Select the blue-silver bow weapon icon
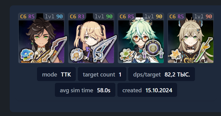221x116 pixels. (x=104, y=49)
